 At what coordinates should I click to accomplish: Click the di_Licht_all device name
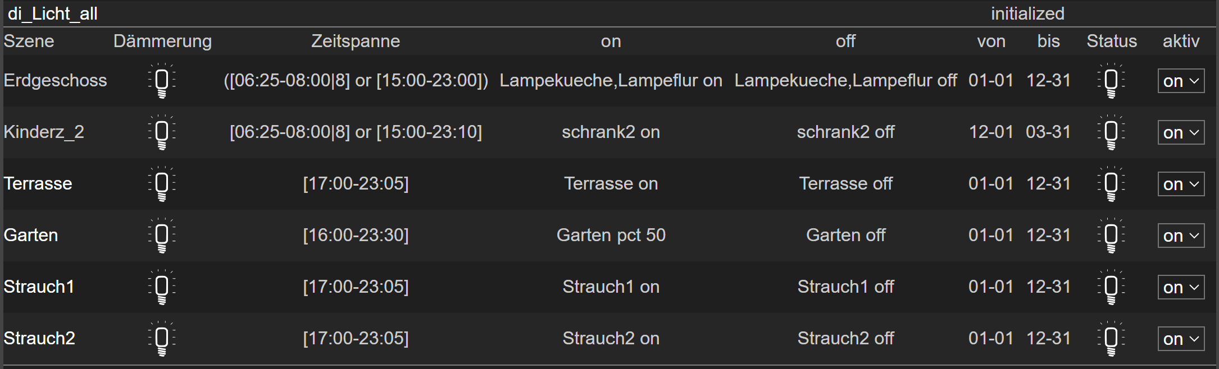tap(53, 13)
